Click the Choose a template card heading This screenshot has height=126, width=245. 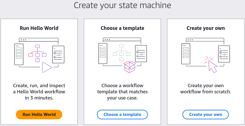tap(122, 28)
